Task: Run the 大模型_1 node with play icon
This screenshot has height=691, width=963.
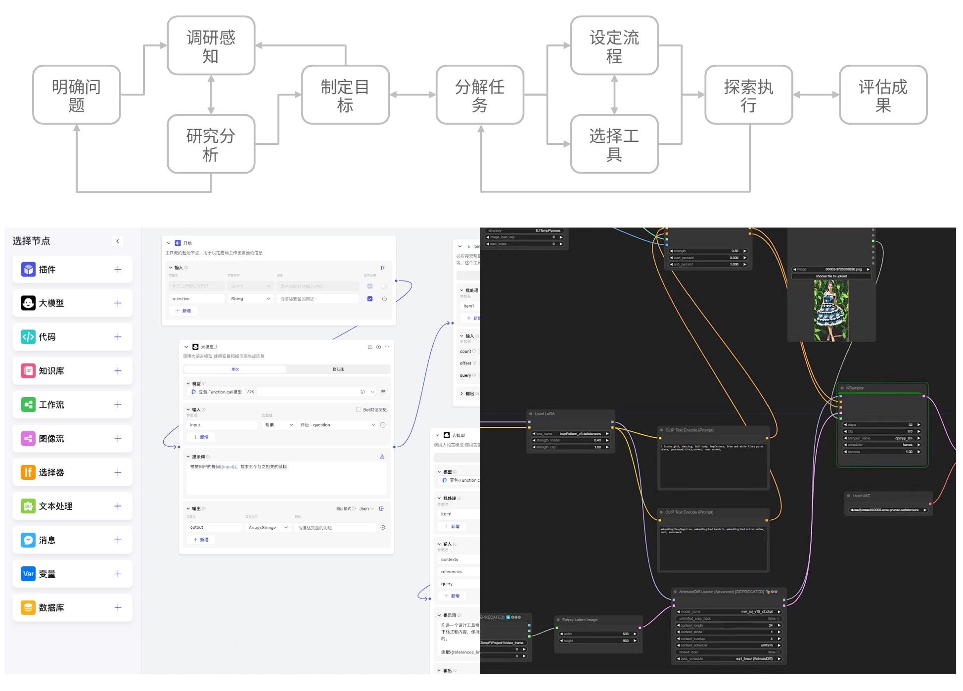Action: tap(378, 347)
